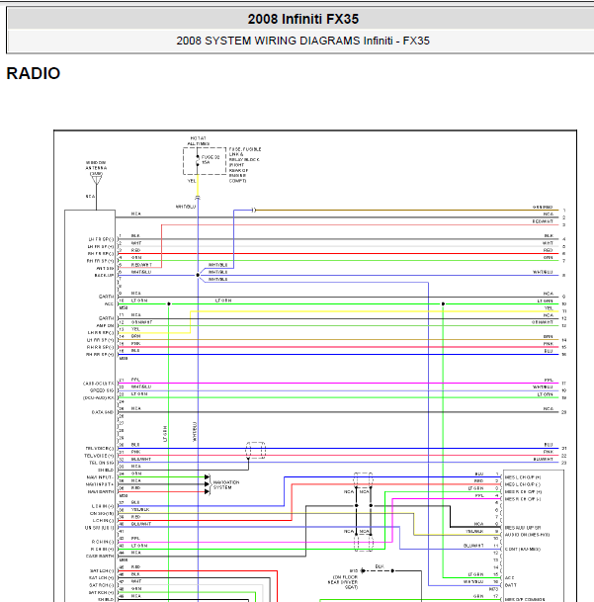Select the "2008 SYSTEM WIRING DIAGRAMS Infiniti - FX35" subtitle
This screenshot has height=602, width=594.
click(303, 41)
